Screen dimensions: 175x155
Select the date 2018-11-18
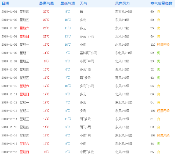[x=9, y=152]
